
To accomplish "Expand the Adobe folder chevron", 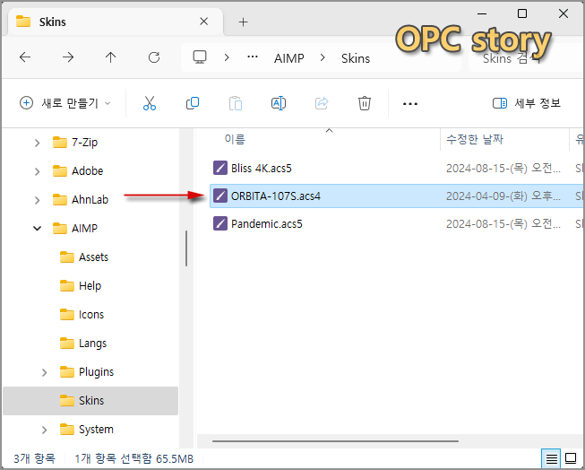I will tap(37, 171).
